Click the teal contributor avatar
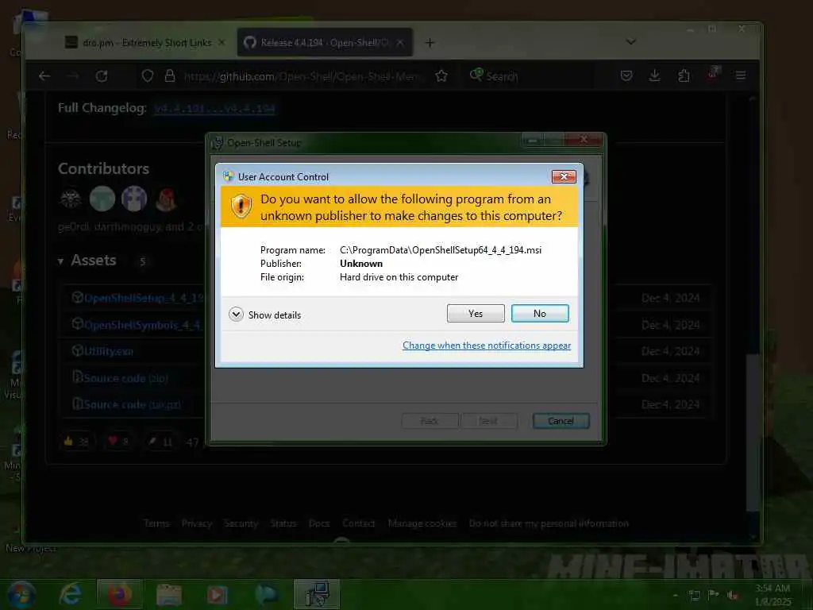813x610 pixels. point(102,199)
